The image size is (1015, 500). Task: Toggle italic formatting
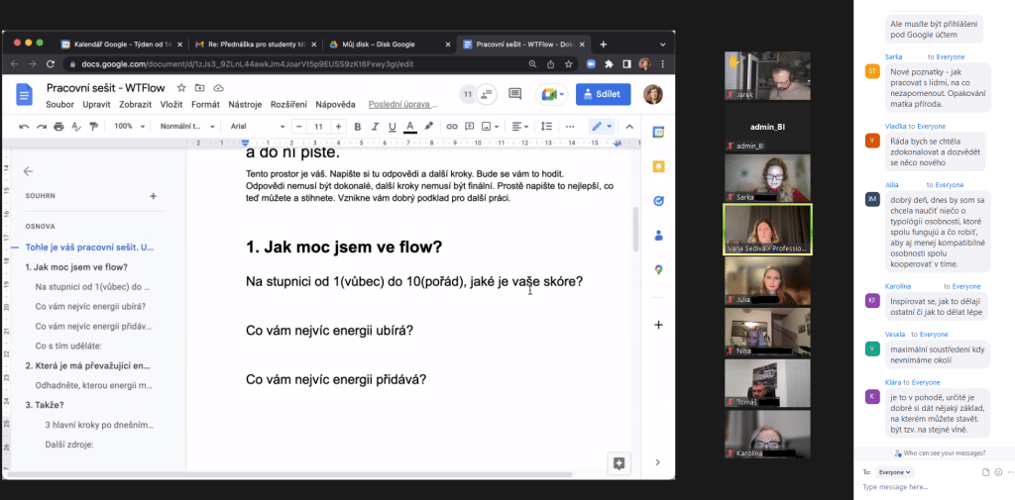[375, 126]
